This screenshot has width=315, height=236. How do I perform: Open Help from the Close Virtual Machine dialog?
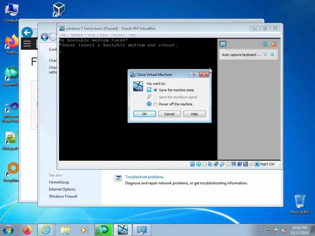tap(194, 114)
